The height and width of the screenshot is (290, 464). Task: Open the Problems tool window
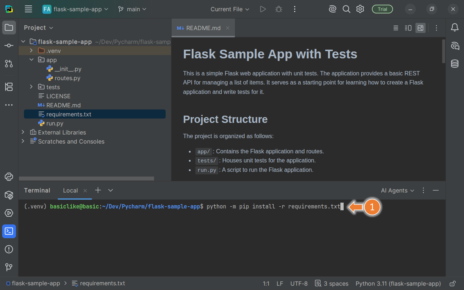point(9,249)
